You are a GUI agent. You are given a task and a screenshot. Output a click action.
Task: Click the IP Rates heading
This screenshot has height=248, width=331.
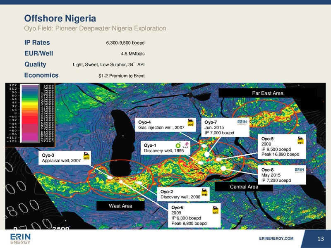pos(37,43)
